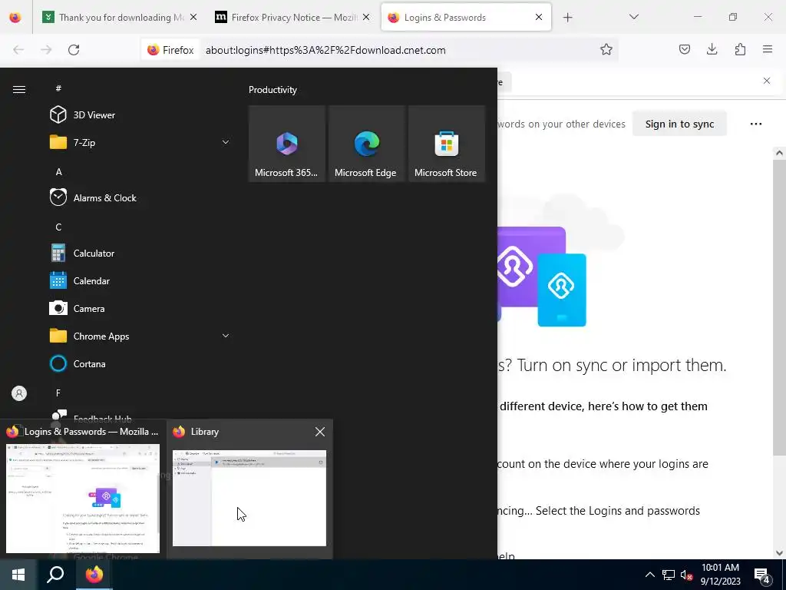Open a new tab with the plus button
Viewport: 786px width, 590px height.
pyautogui.click(x=567, y=18)
